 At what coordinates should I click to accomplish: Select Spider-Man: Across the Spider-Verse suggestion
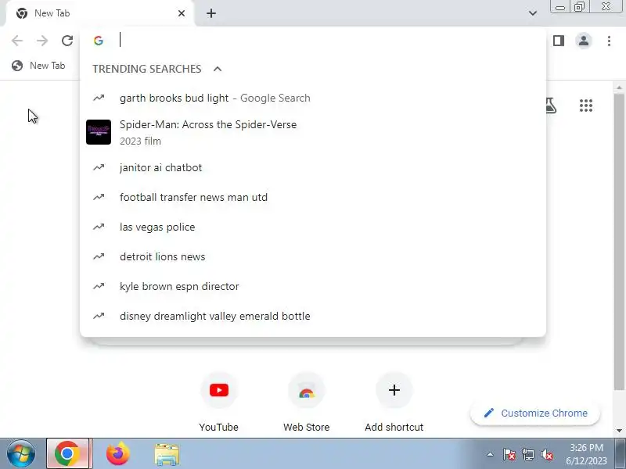point(313,132)
